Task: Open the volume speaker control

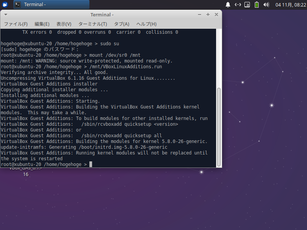Action: coord(266,5)
